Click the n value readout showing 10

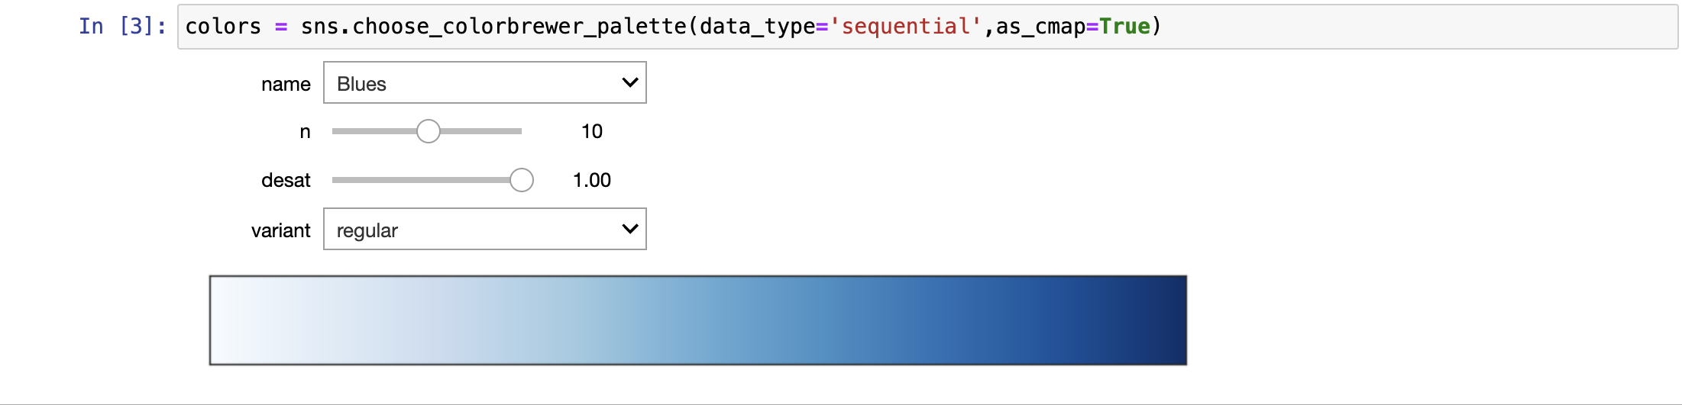[x=592, y=131]
